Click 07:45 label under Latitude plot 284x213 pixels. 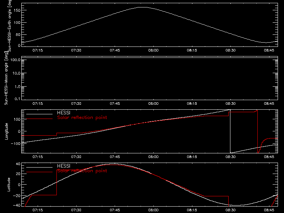click(115, 210)
